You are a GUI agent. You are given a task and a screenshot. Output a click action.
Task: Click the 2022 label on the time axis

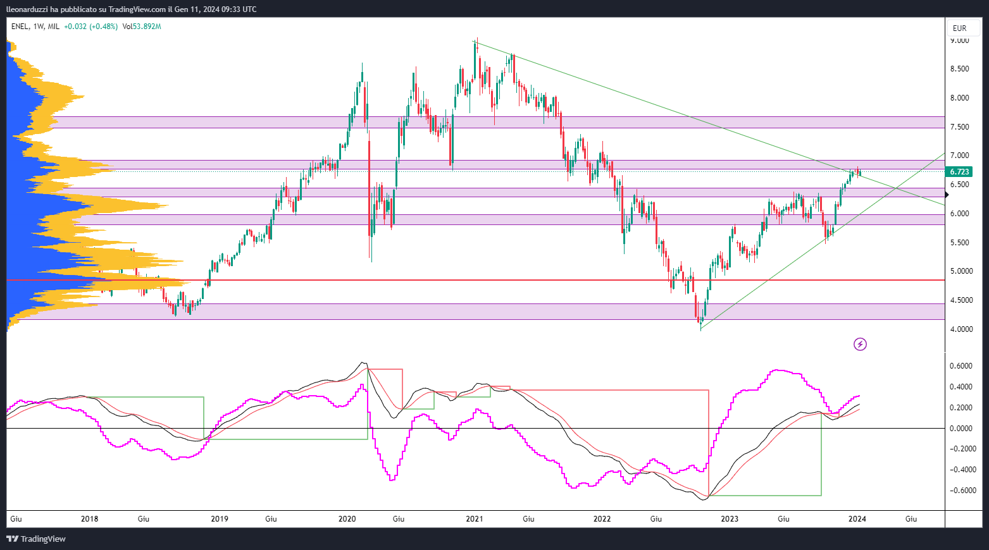tap(602, 519)
